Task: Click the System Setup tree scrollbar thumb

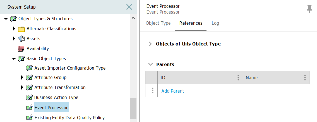Action: click(x=133, y=108)
